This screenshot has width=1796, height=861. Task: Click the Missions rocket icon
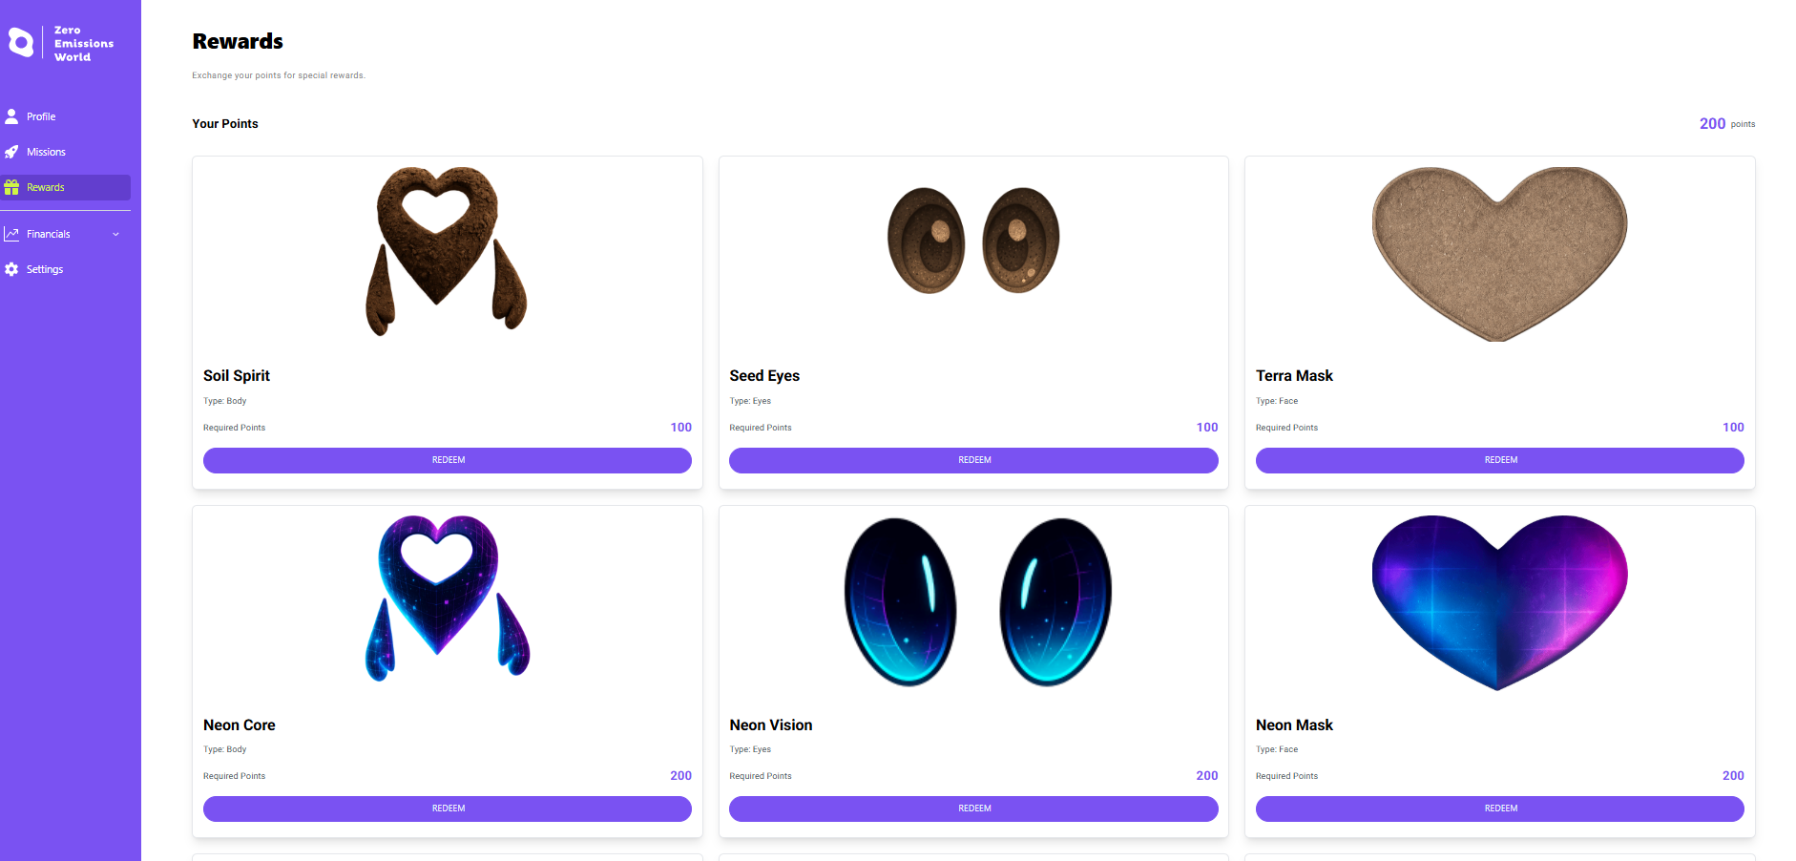[x=11, y=152]
